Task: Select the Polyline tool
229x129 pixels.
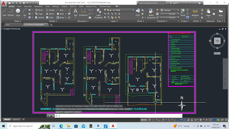Action: [10, 12]
